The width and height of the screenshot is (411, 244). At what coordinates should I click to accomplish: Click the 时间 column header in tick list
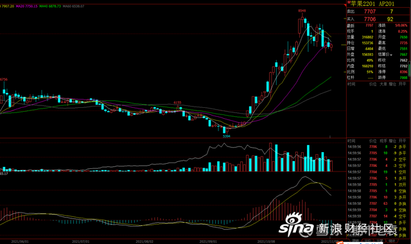click(351, 141)
